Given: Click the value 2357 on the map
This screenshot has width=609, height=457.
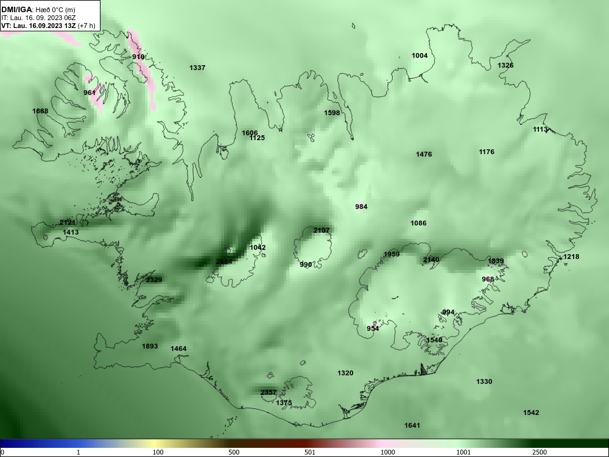Looking at the screenshot, I should pyautogui.click(x=269, y=392).
